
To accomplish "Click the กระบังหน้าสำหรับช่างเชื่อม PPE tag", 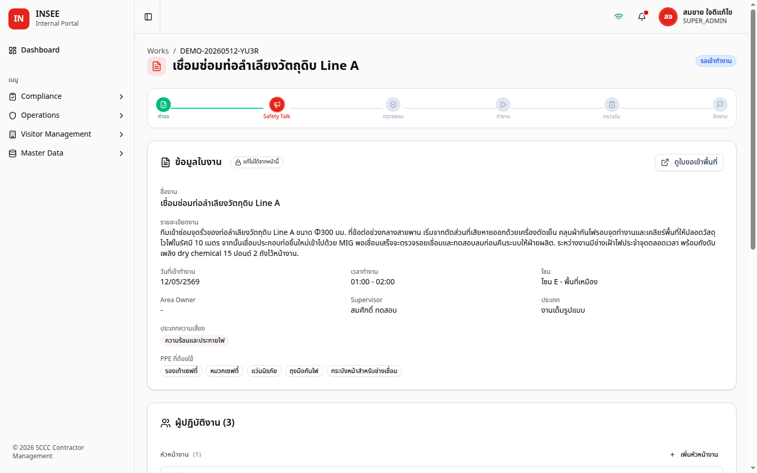I will point(364,371).
